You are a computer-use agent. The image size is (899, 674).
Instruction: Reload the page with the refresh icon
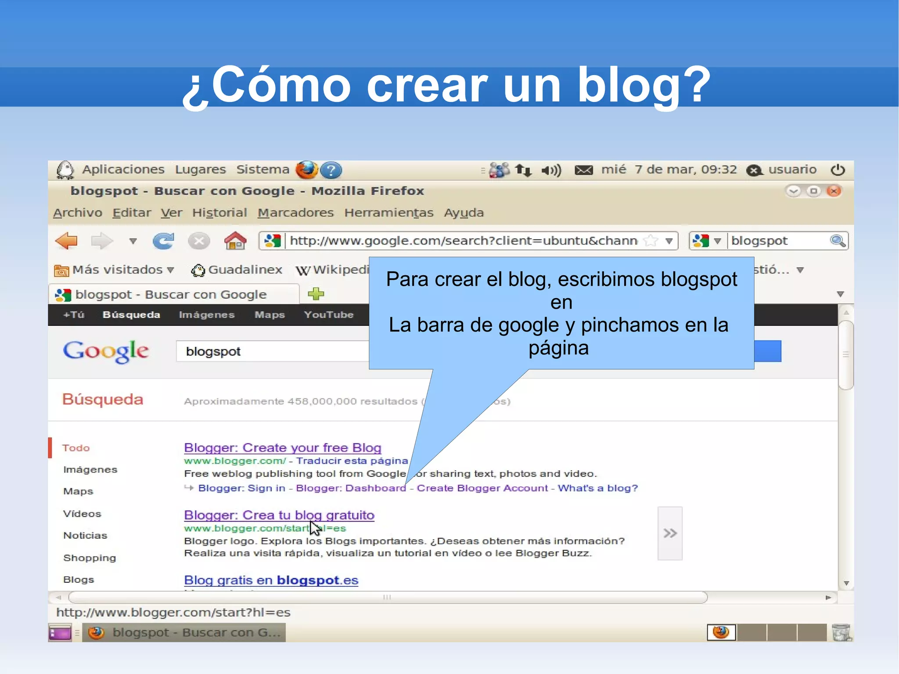coord(163,241)
